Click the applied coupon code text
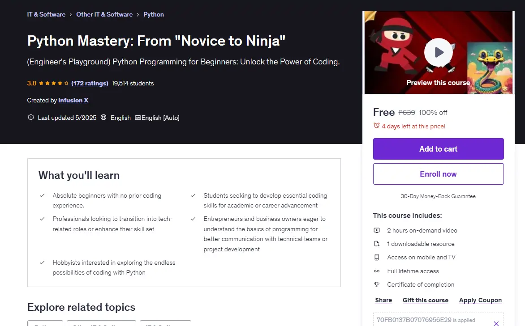Screen dimensions: 525x326 (x=414, y=320)
